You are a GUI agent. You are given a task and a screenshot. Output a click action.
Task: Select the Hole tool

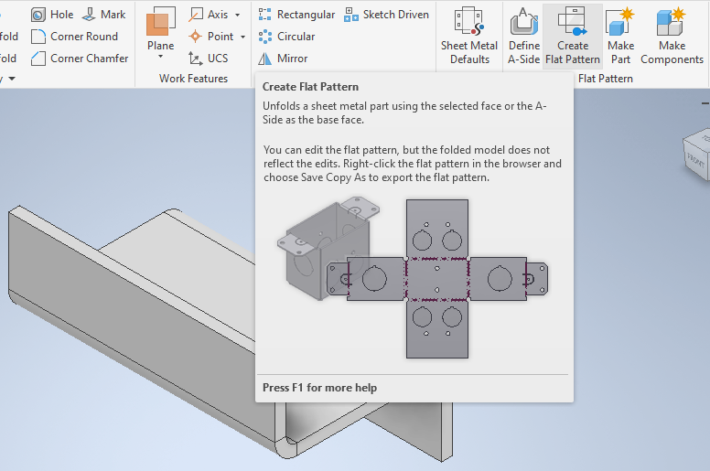tap(52, 15)
